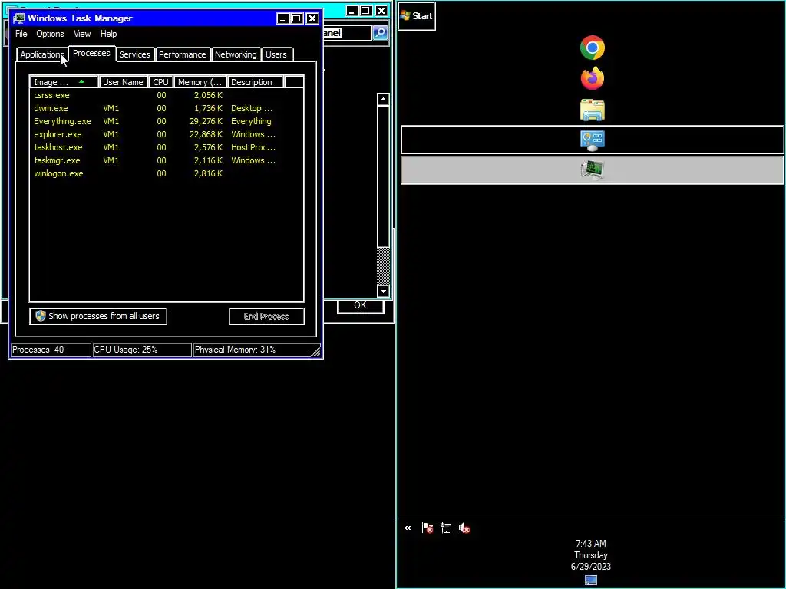This screenshot has width=786, height=589.
Task: Click the Control Panel search magnifier icon
Action: [380, 33]
